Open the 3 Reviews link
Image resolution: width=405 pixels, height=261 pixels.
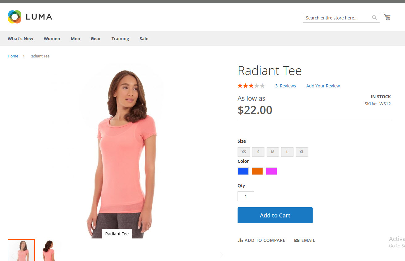[285, 86]
